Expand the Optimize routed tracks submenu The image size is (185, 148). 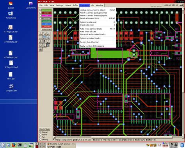[98, 38]
